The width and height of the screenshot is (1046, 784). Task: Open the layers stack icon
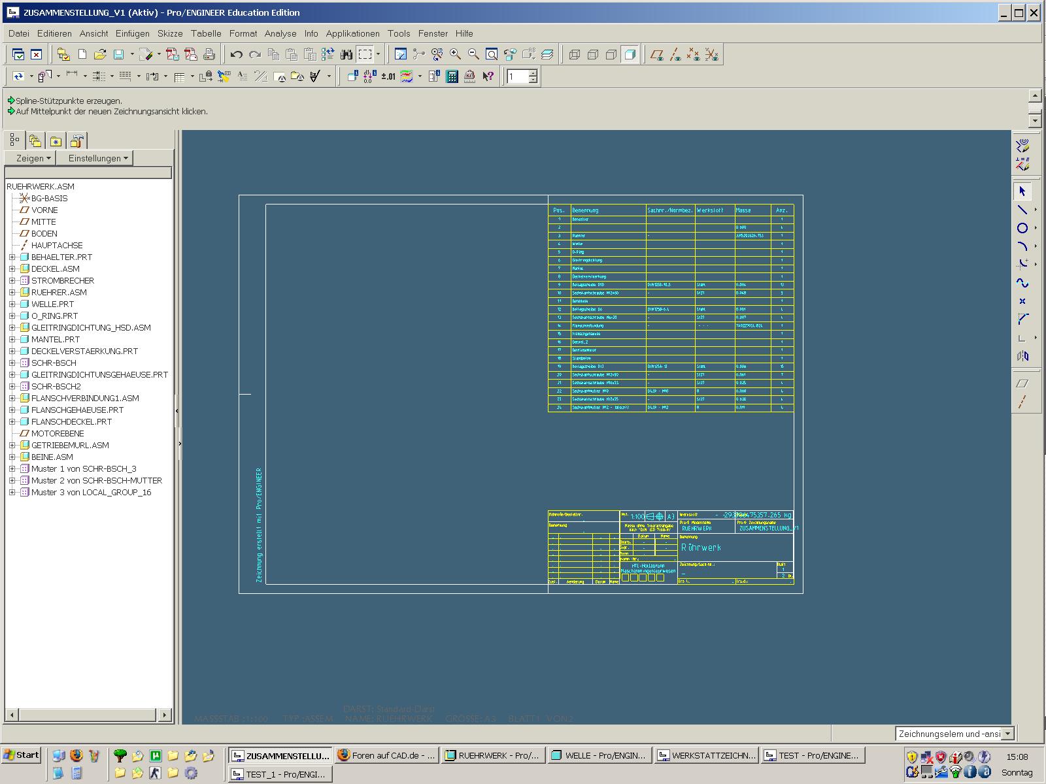pos(547,54)
